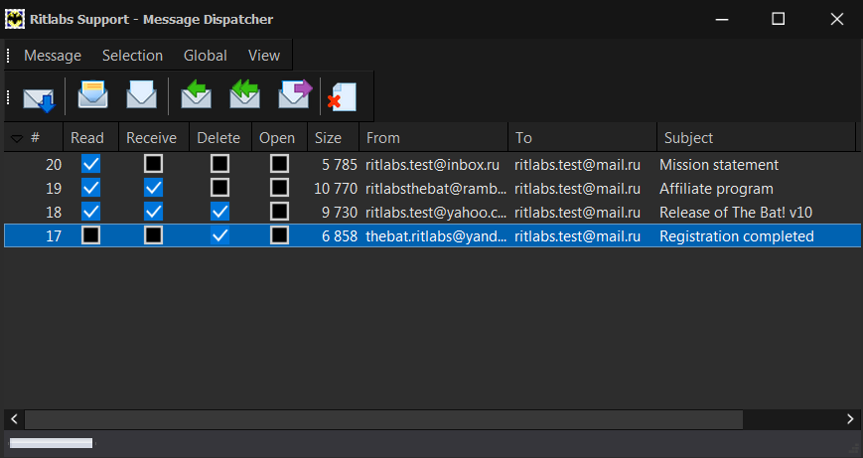The width and height of the screenshot is (863, 458).
Task: Check Delete checkbox for message 20
Action: 219,164
